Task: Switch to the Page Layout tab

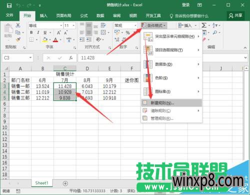Action: tap(63, 15)
